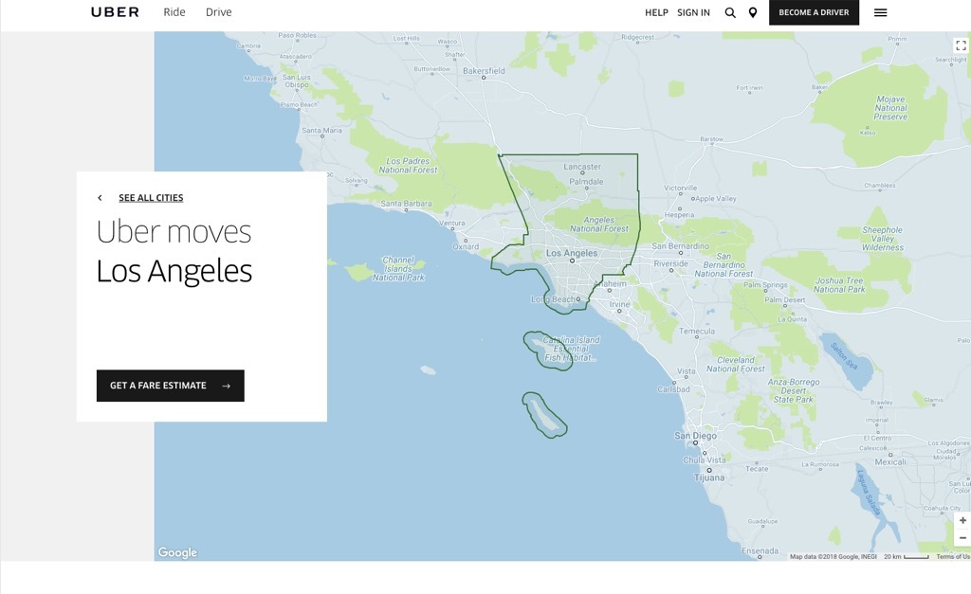Open search with the magnifier icon
Viewport: 971px width, 594px height.
tap(730, 12)
